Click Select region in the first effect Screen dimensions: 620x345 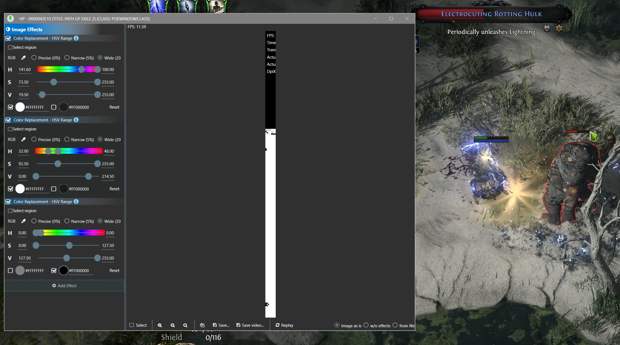click(x=22, y=47)
